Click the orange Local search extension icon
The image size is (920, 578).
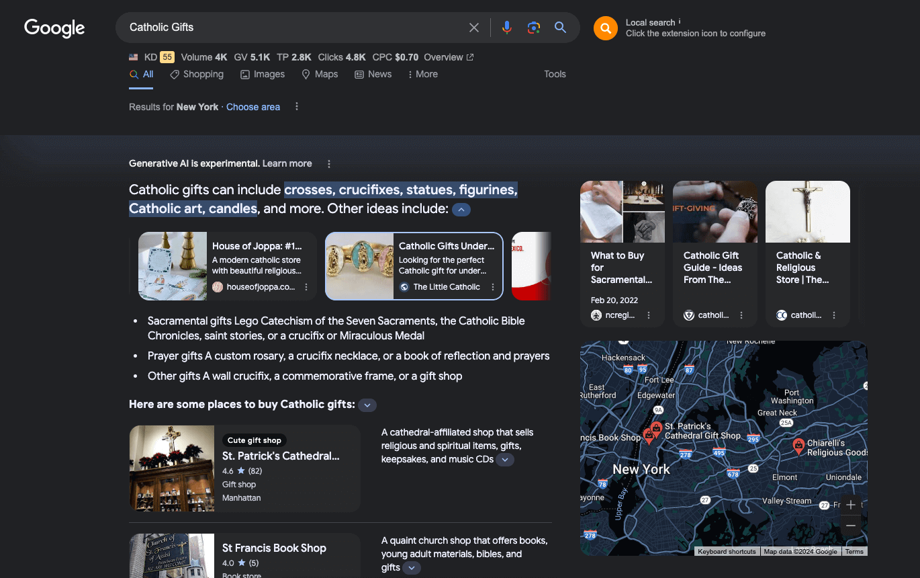coord(605,28)
